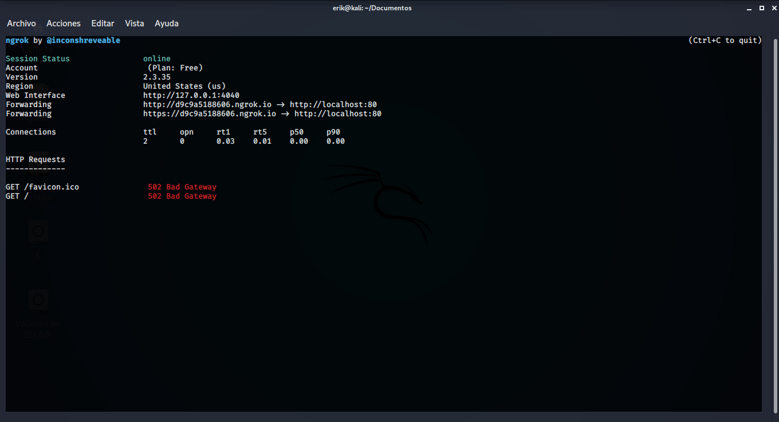The height and width of the screenshot is (422, 779).
Task: Click the rt1 value 0.03
Action: click(x=226, y=141)
